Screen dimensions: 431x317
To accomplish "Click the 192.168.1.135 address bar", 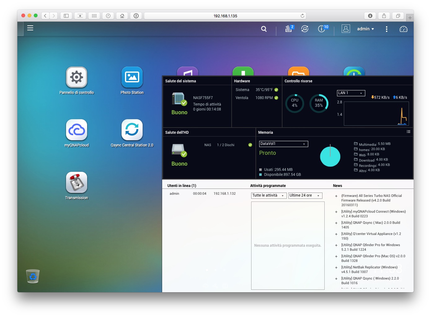I will pos(225,16).
